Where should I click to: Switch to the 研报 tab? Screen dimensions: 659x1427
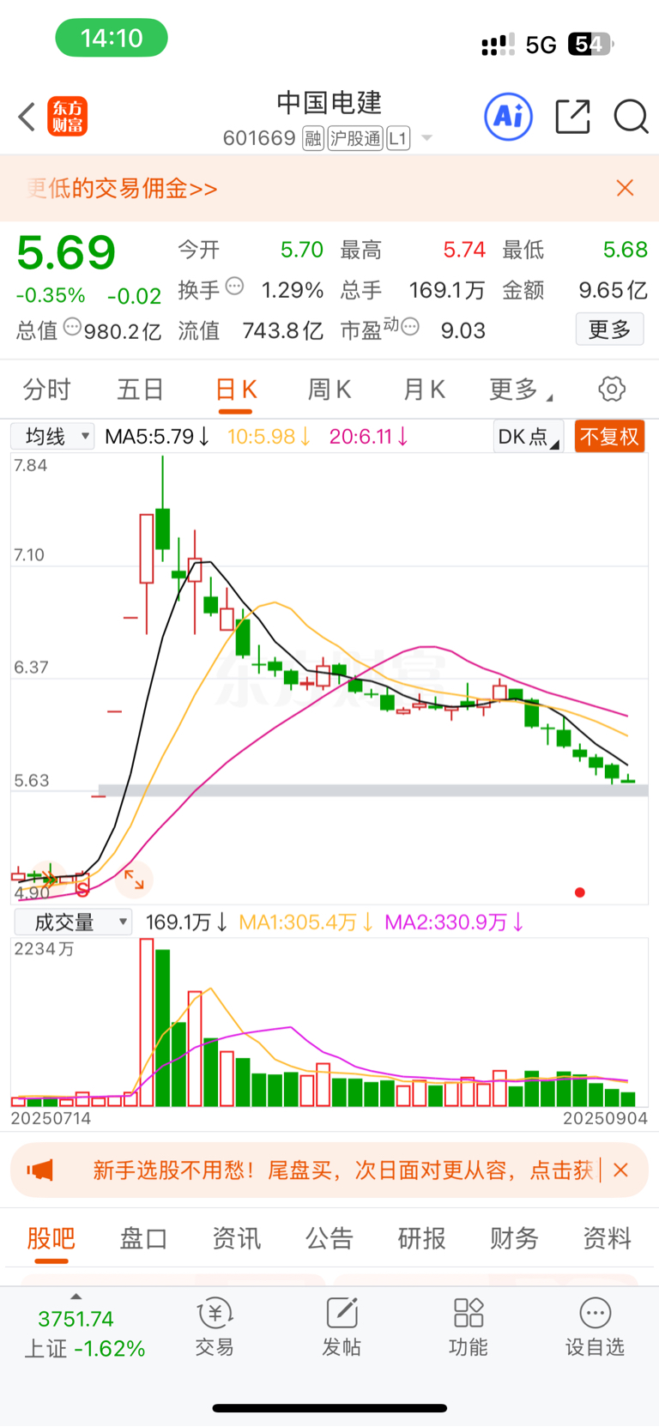[x=422, y=1238]
